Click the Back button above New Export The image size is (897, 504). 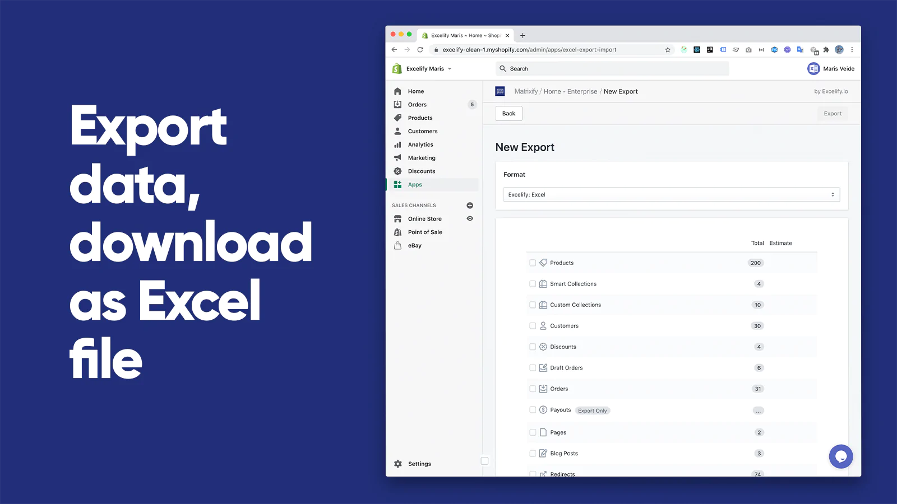click(508, 113)
